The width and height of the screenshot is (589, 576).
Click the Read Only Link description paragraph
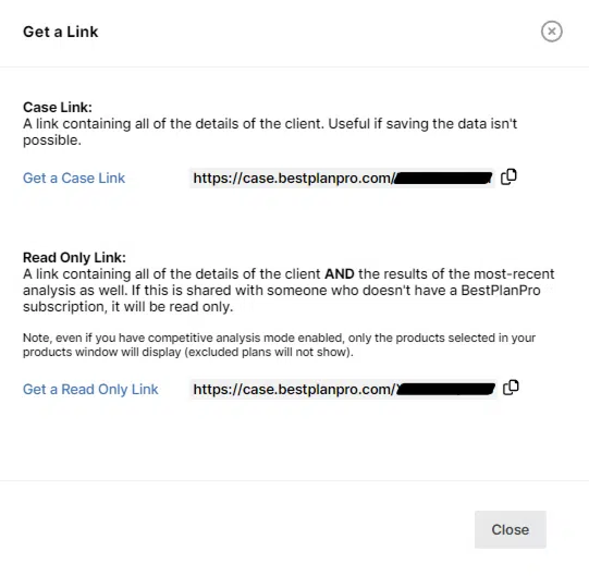tap(289, 290)
